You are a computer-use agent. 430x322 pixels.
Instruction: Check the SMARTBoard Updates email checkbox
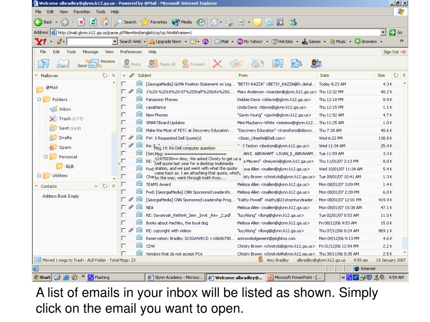(124, 122)
